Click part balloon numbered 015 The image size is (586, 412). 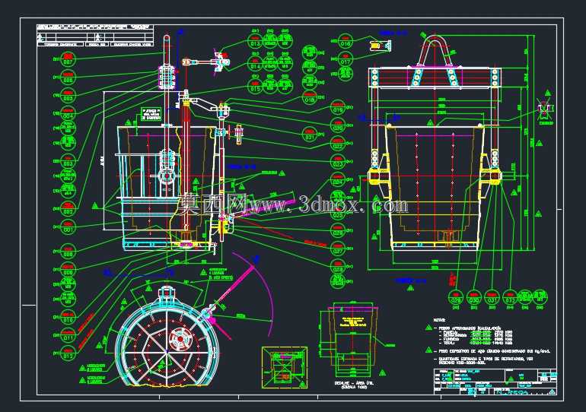pyautogui.click(x=255, y=87)
